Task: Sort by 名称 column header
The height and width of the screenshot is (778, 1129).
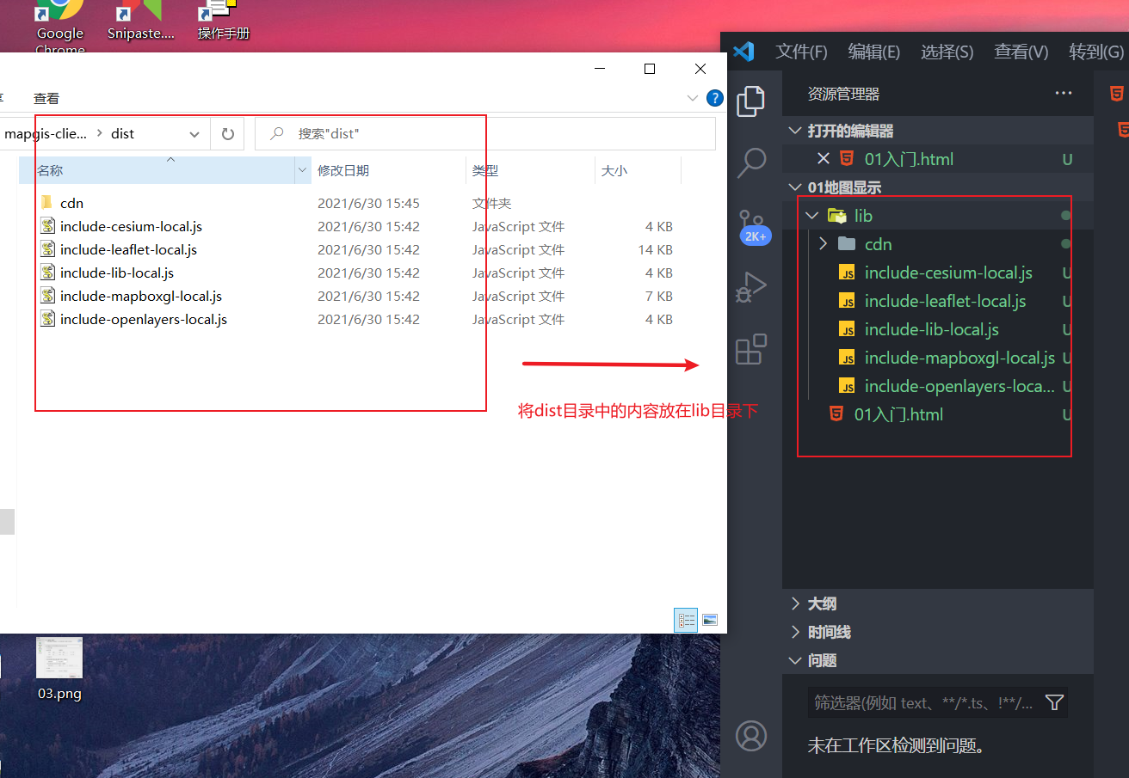Action: pos(157,170)
